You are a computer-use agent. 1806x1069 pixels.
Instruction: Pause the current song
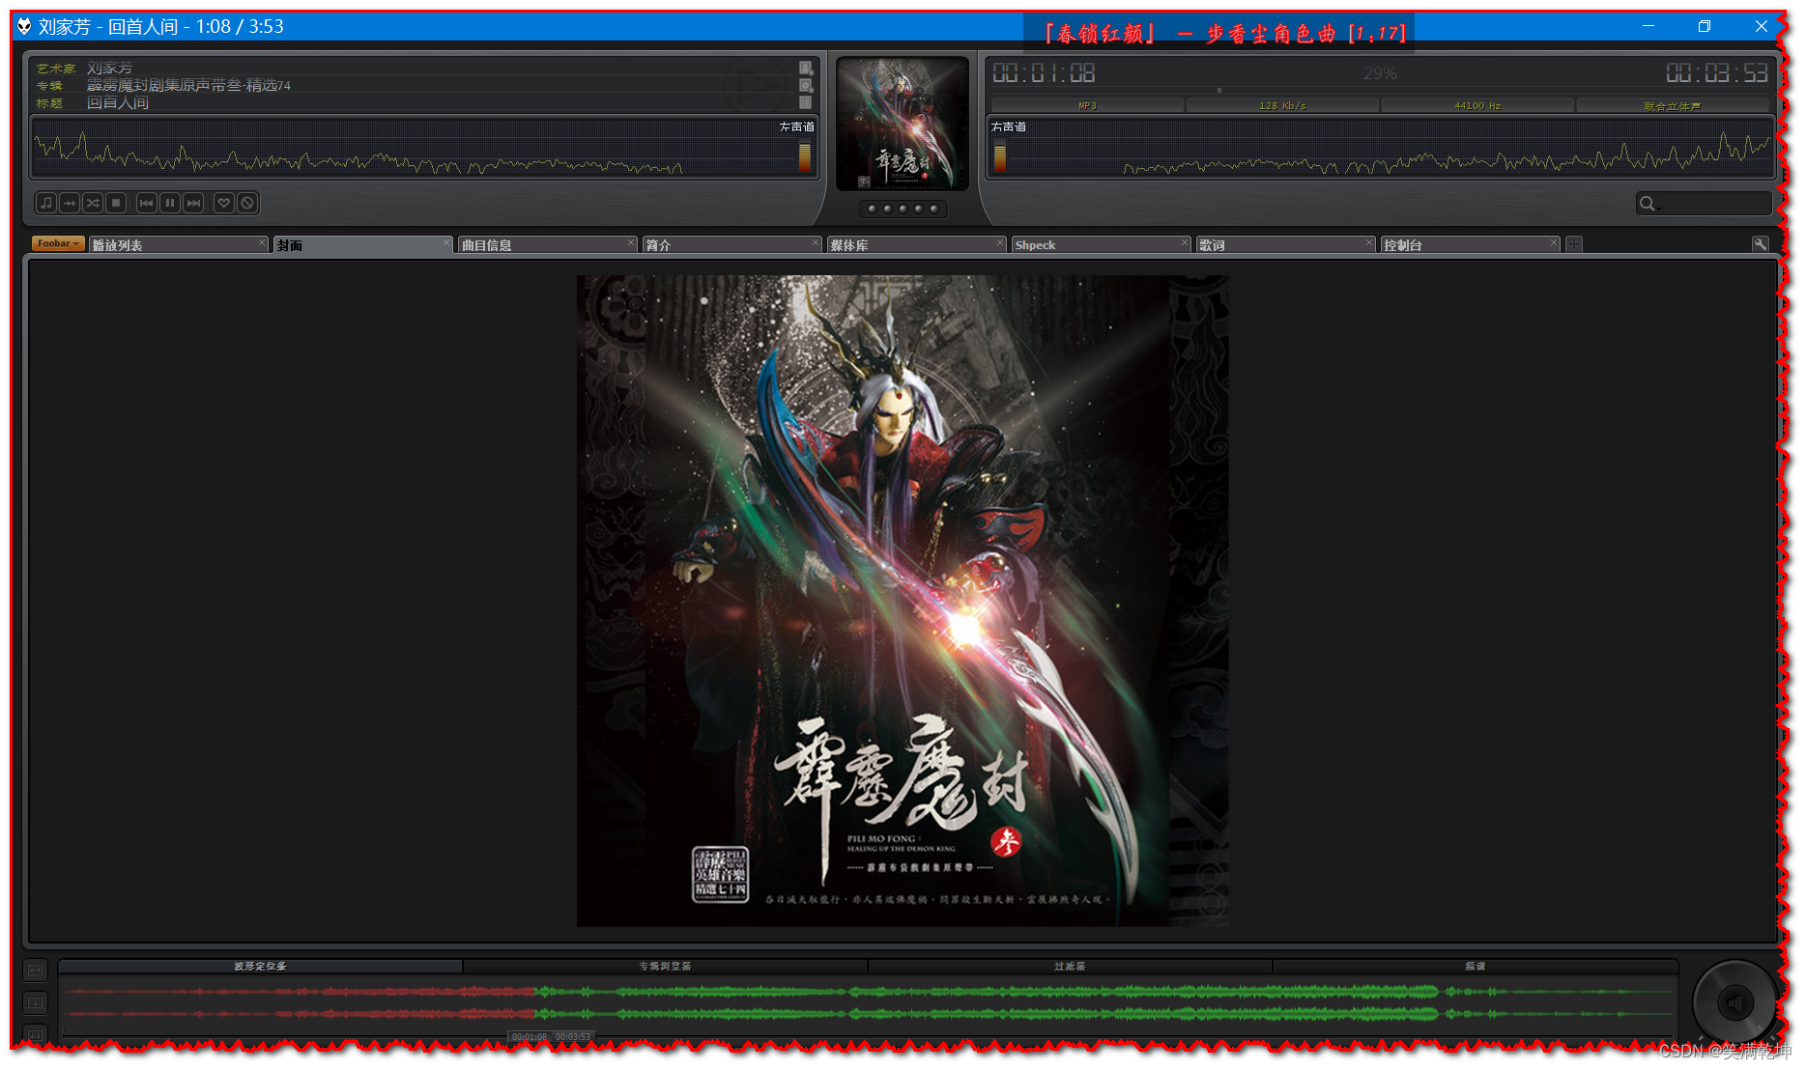coord(170,203)
